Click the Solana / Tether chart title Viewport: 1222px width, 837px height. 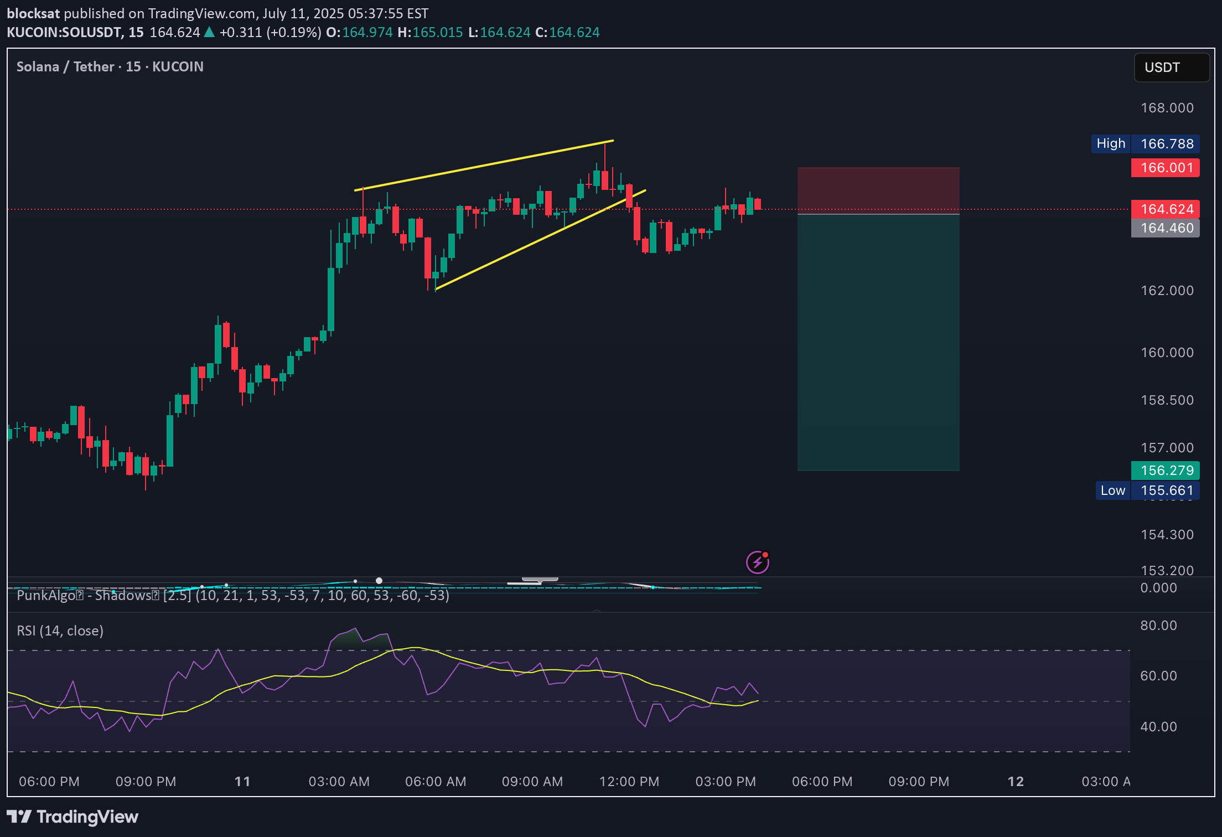pos(110,66)
